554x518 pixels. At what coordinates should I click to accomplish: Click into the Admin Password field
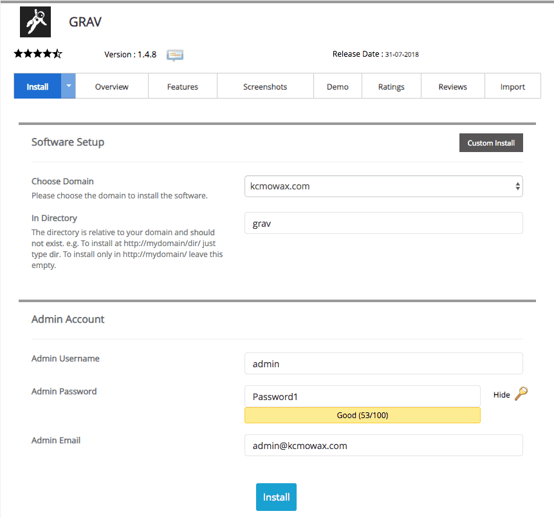362,396
